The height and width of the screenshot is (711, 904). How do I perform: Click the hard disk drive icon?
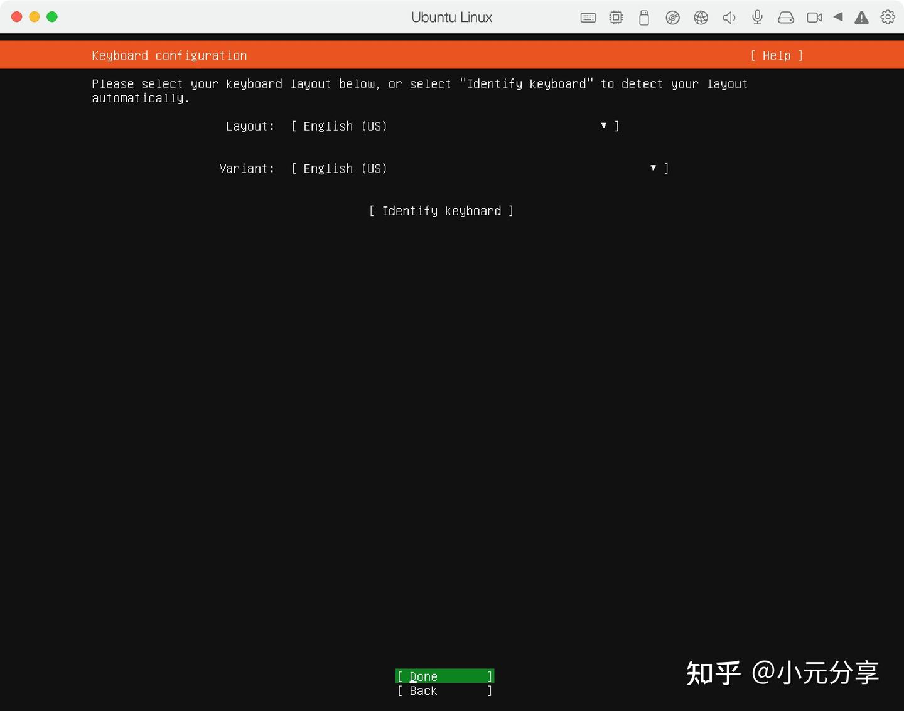[x=785, y=17]
